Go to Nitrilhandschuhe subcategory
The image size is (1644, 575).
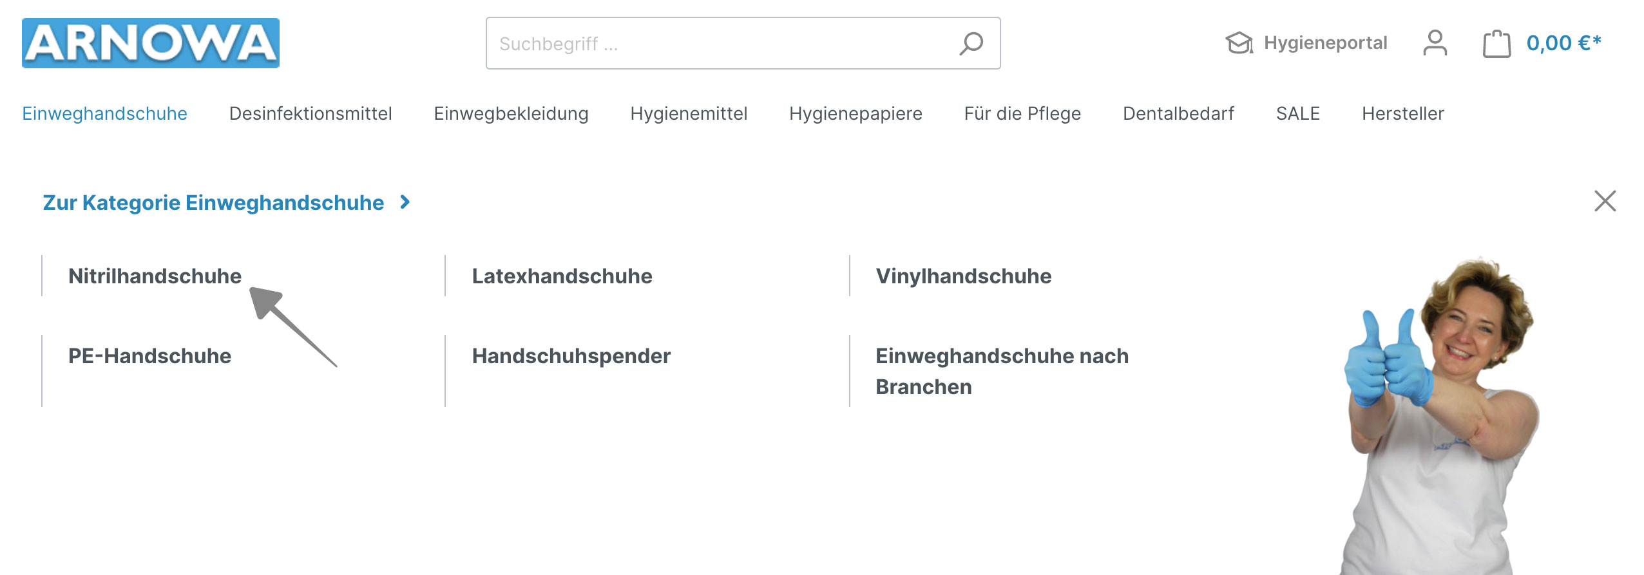155,276
